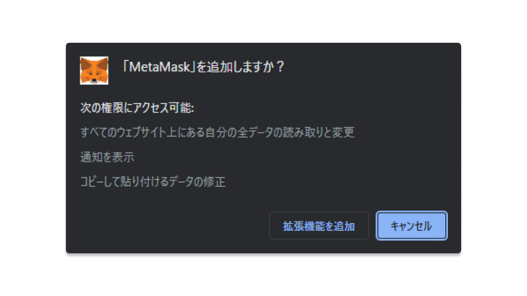
Task: Click the コピーして貼り付けるデータの修正 permission text
Action: 153,182
